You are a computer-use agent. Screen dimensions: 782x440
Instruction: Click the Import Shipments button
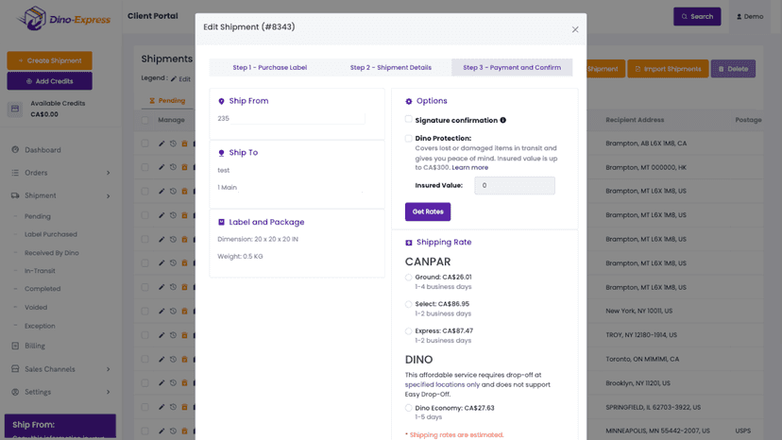pyautogui.click(x=668, y=69)
